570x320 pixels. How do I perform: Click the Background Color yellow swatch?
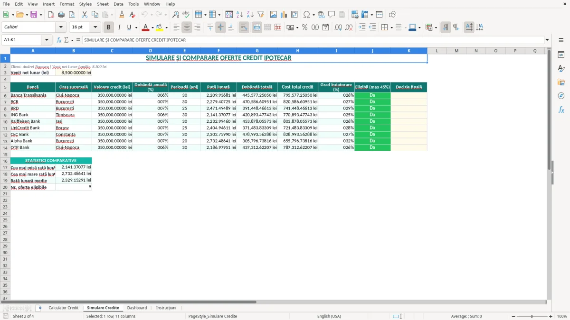tap(160, 27)
